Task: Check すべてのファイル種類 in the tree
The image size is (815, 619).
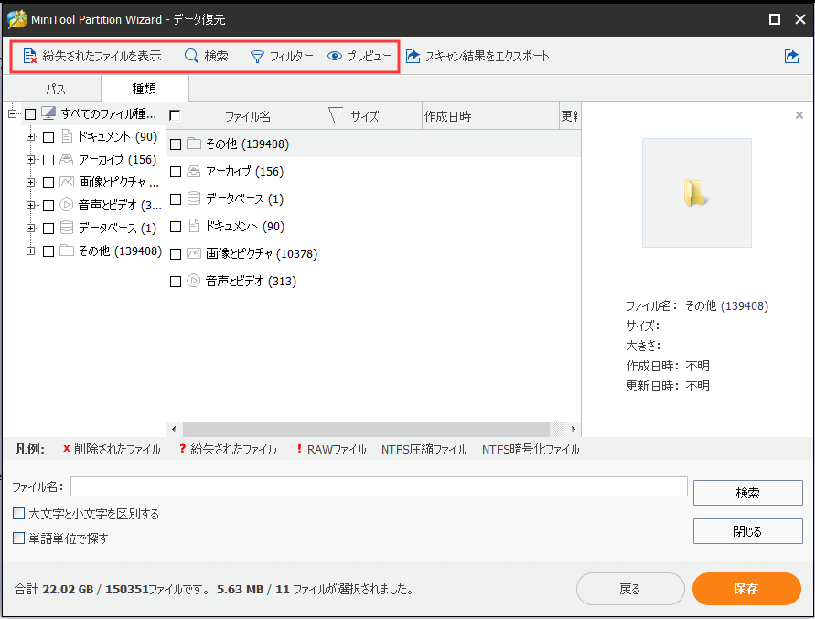Action: coord(30,113)
